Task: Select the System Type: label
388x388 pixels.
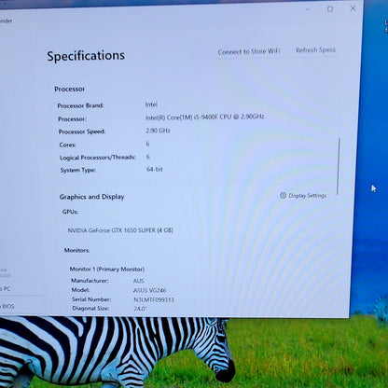Action: coord(78,171)
